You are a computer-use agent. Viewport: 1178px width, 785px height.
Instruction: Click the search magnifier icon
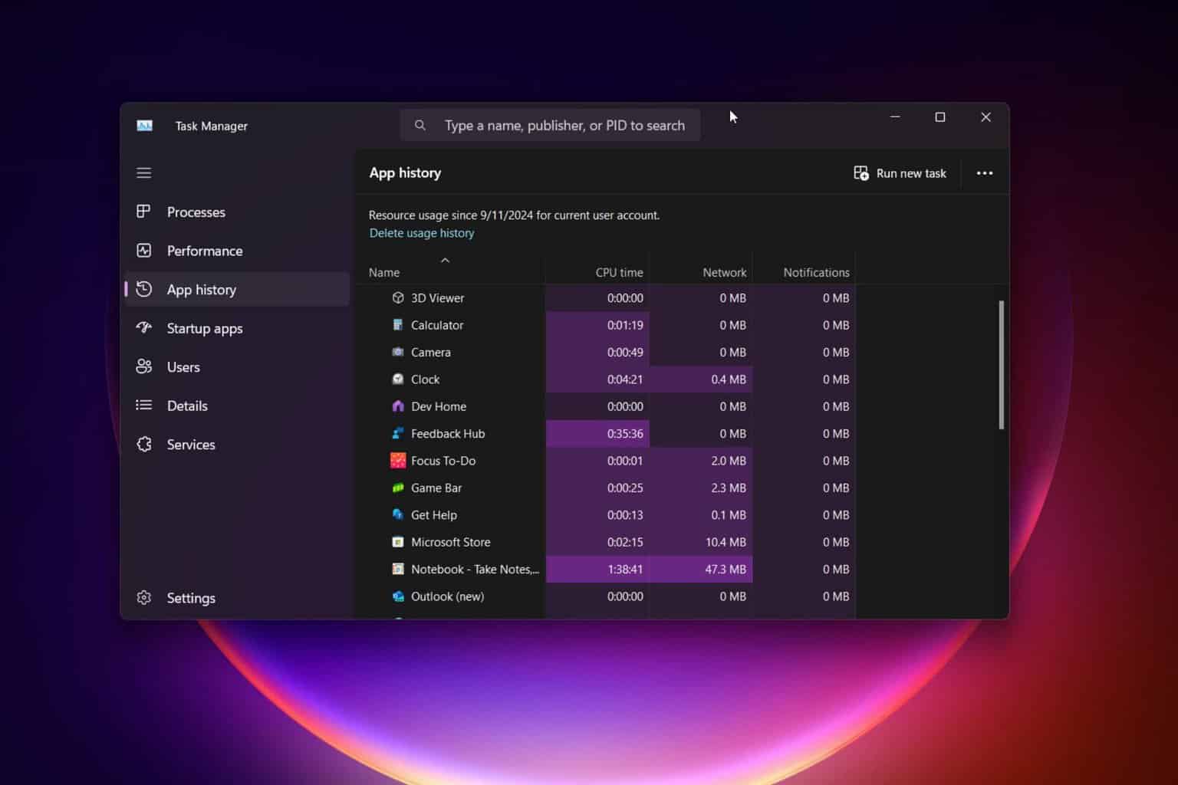tap(420, 125)
